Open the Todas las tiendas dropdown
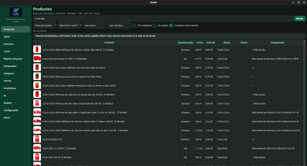The image size is (307, 166). tap(45, 25)
